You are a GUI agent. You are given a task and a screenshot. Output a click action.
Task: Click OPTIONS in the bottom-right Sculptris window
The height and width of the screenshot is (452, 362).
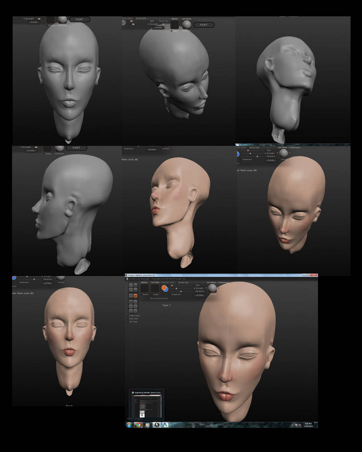200,295
